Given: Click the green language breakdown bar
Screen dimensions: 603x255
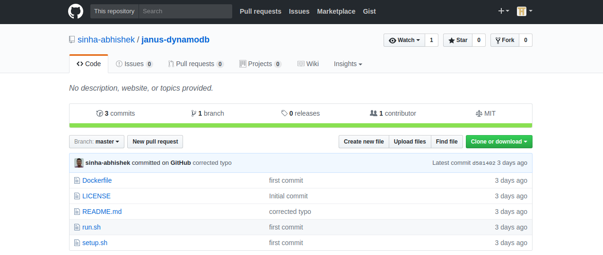Looking at the screenshot, I should click(x=301, y=125).
